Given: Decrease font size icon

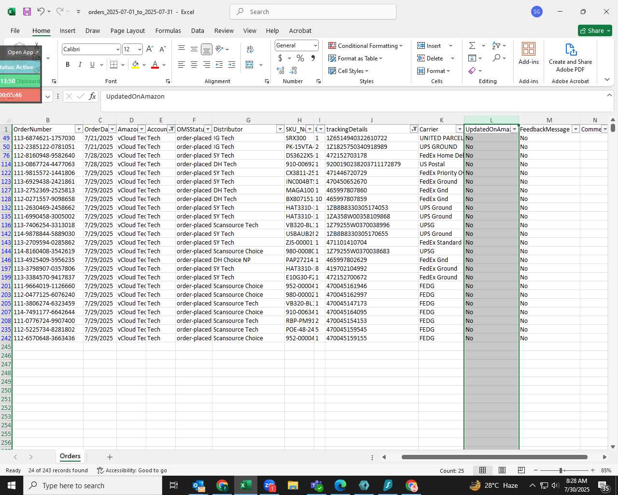Looking at the screenshot, I should [x=163, y=49].
